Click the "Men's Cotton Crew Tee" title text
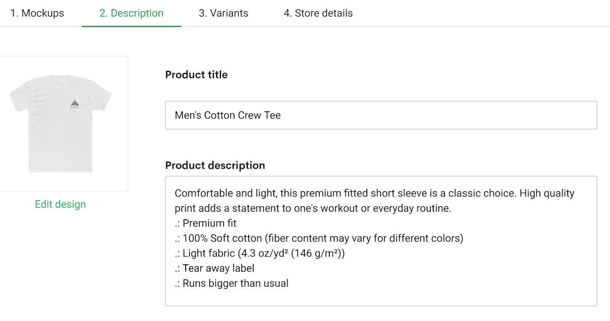This screenshot has height=321, width=610. (228, 115)
